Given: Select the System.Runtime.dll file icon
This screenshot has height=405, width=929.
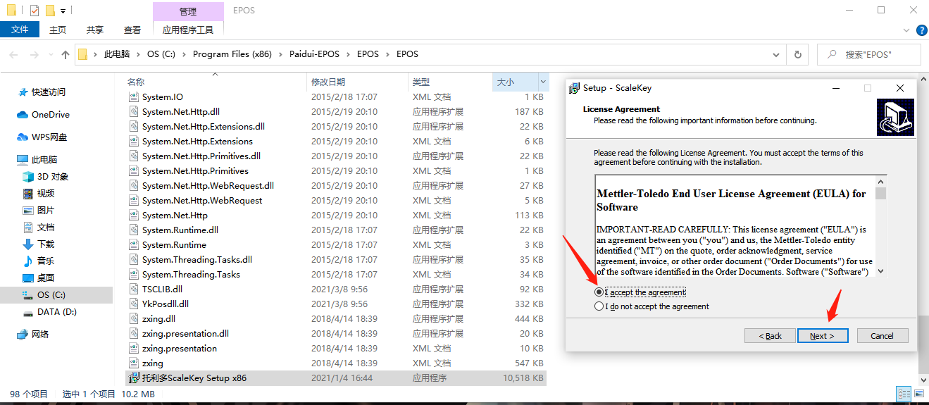Looking at the screenshot, I should pyautogui.click(x=135, y=230).
